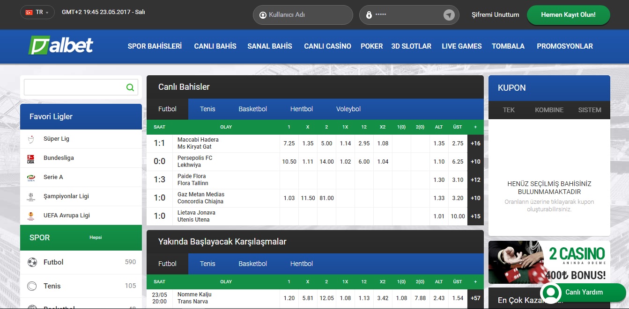
Task: Select odds 81.00 for Concordia Chiajna win
Action: pos(326,198)
